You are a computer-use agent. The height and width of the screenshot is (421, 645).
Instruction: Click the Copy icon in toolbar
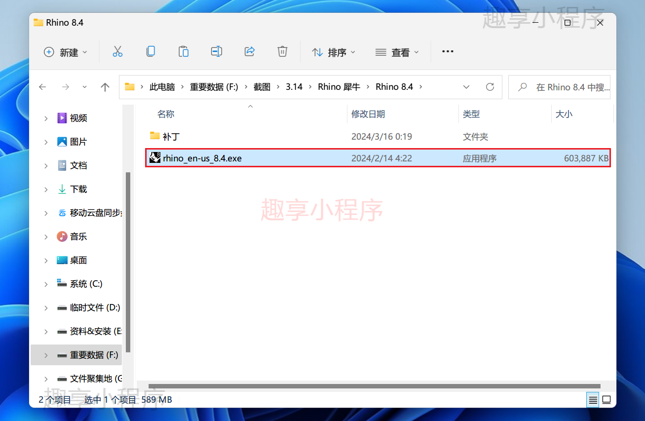151,51
